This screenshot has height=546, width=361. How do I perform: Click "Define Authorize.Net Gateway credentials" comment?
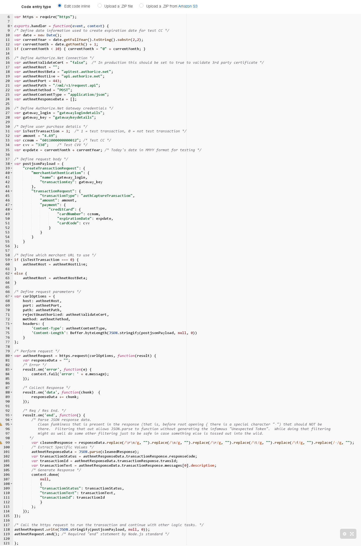[x=64, y=108]
